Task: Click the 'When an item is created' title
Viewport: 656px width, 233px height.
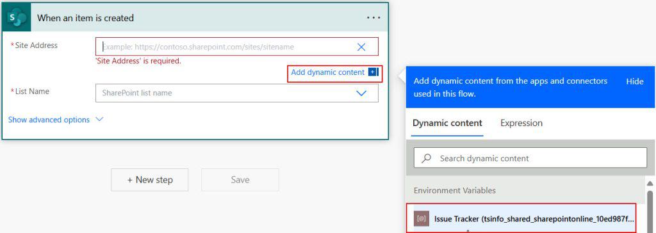Action: pos(85,18)
